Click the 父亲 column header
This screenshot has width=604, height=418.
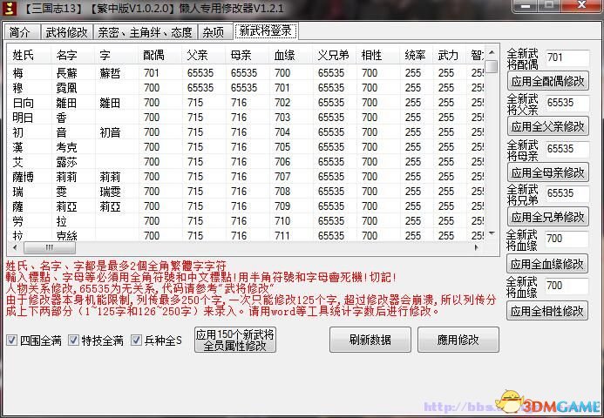pyautogui.click(x=203, y=55)
